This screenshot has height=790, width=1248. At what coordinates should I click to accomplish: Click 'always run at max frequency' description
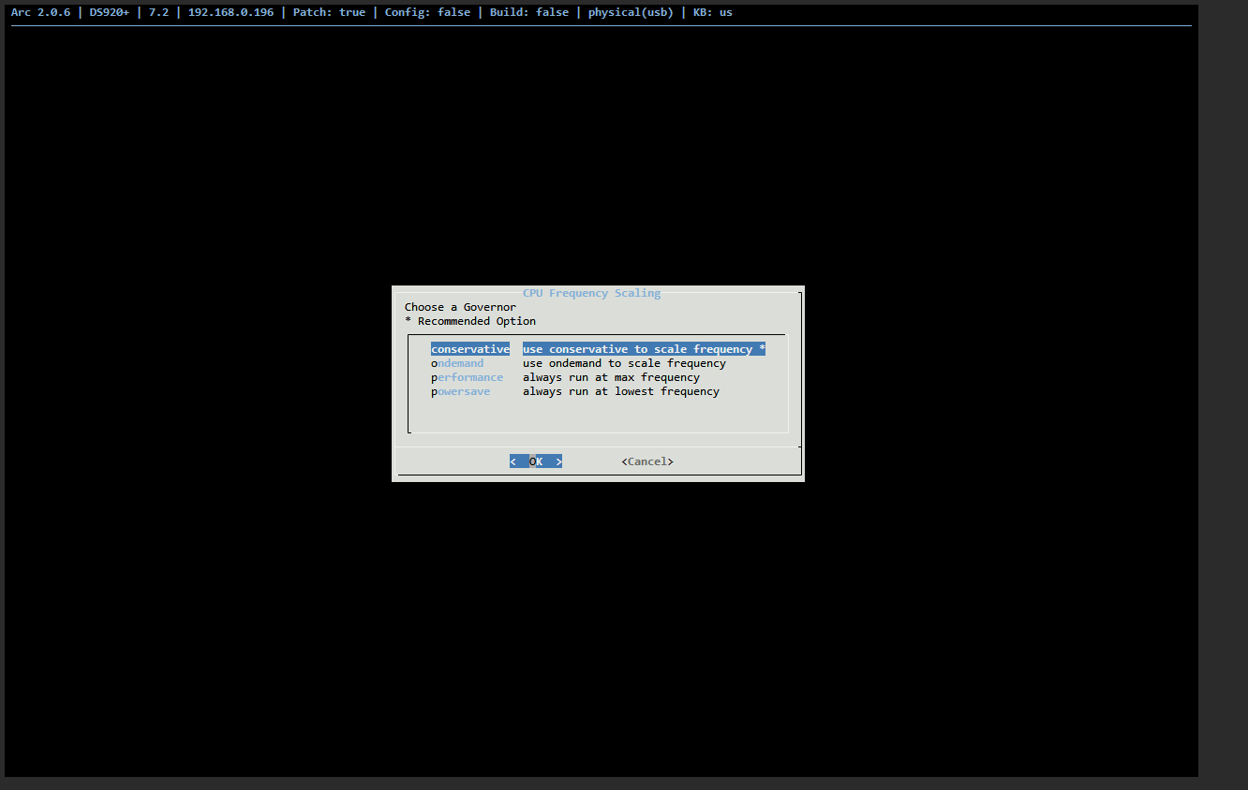[611, 377]
